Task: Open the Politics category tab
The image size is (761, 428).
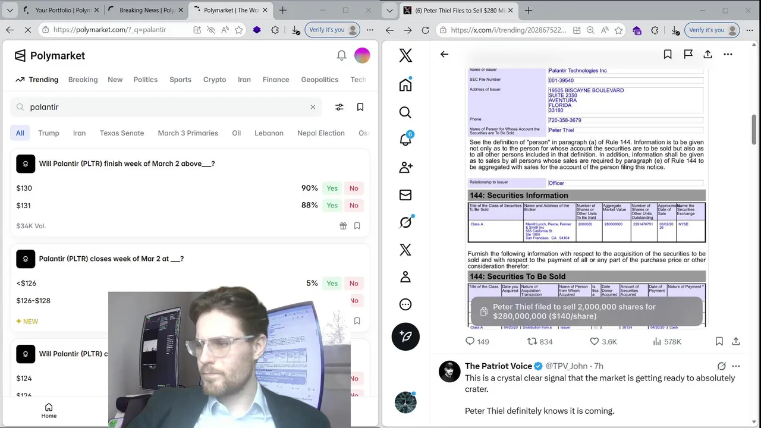Action: pyautogui.click(x=146, y=80)
